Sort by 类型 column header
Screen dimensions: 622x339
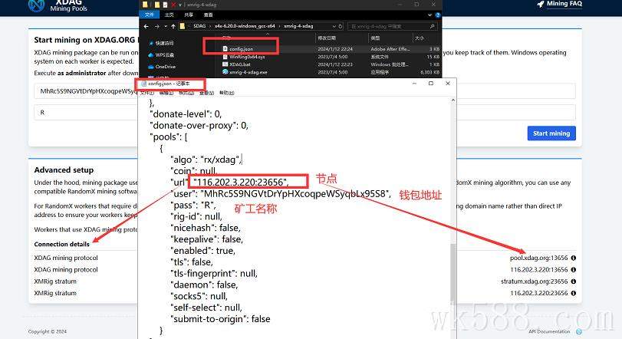click(x=375, y=38)
